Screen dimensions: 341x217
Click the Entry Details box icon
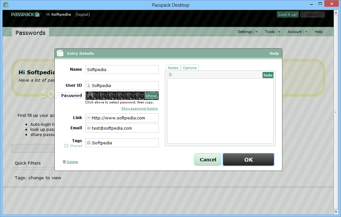click(60, 53)
